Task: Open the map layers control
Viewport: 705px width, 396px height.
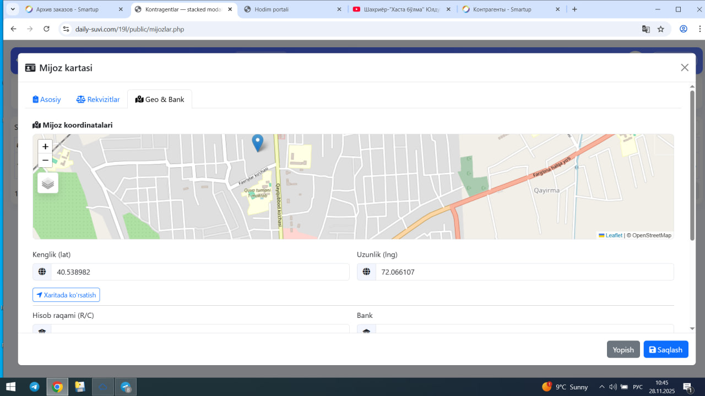Action: pos(48,183)
